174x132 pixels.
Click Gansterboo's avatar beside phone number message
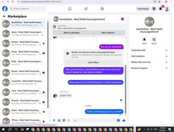[x=55, y=96]
